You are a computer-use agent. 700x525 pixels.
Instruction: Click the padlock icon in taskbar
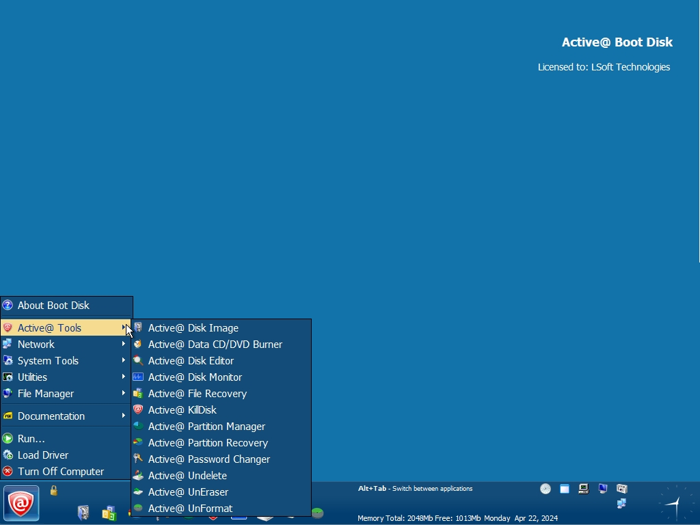(54, 490)
